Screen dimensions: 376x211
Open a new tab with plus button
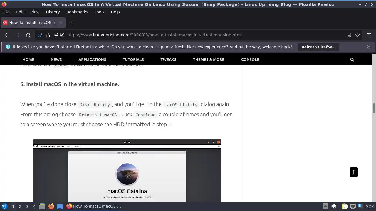tap(72, 23)
